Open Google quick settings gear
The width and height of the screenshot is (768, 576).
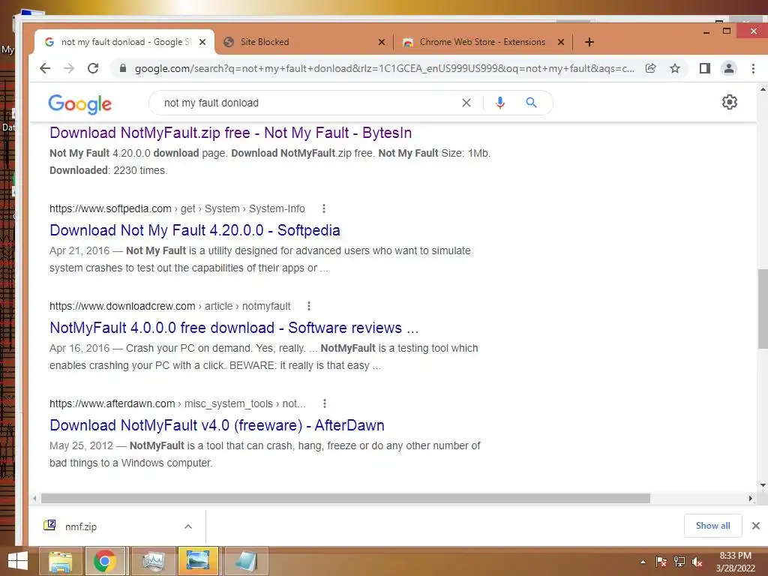(729, 102)
